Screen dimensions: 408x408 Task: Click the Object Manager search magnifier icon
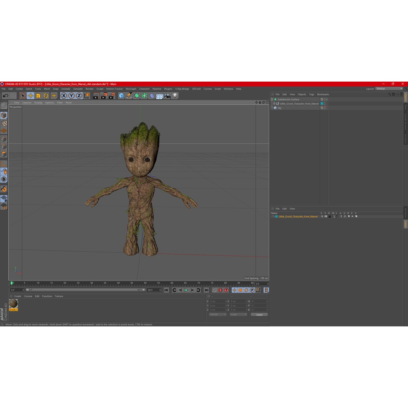(389, 94)
